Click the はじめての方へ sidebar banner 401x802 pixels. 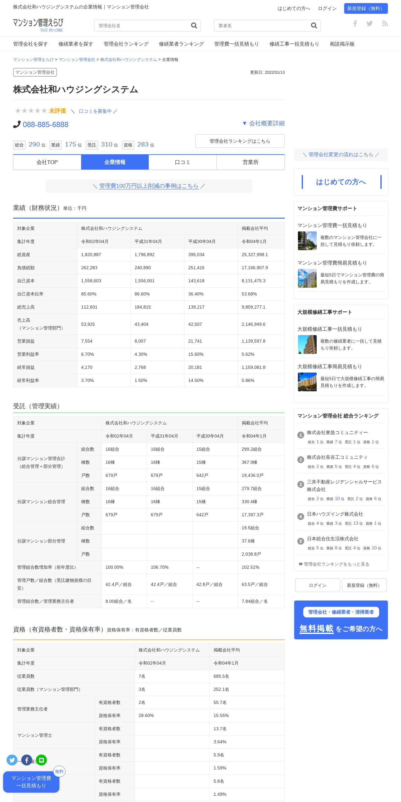(x=341, y=182)
